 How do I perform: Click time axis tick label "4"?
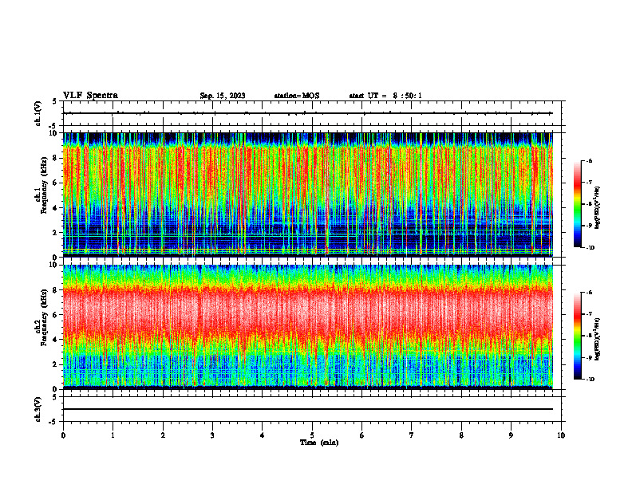click(263, 435)
